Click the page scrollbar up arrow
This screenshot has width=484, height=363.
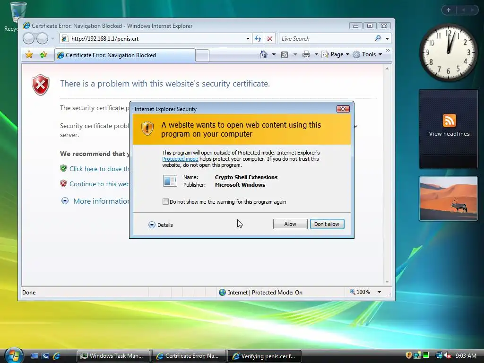pos(387,69)
